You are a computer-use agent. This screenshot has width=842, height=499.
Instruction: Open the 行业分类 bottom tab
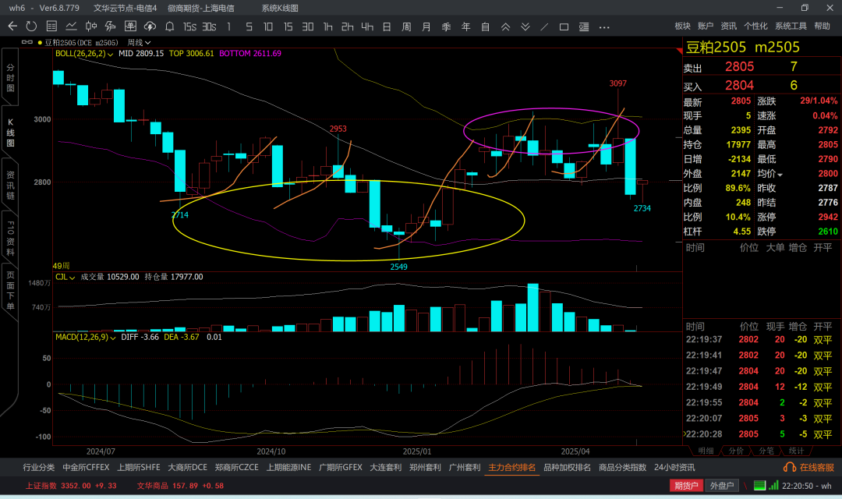coord(39,468)
